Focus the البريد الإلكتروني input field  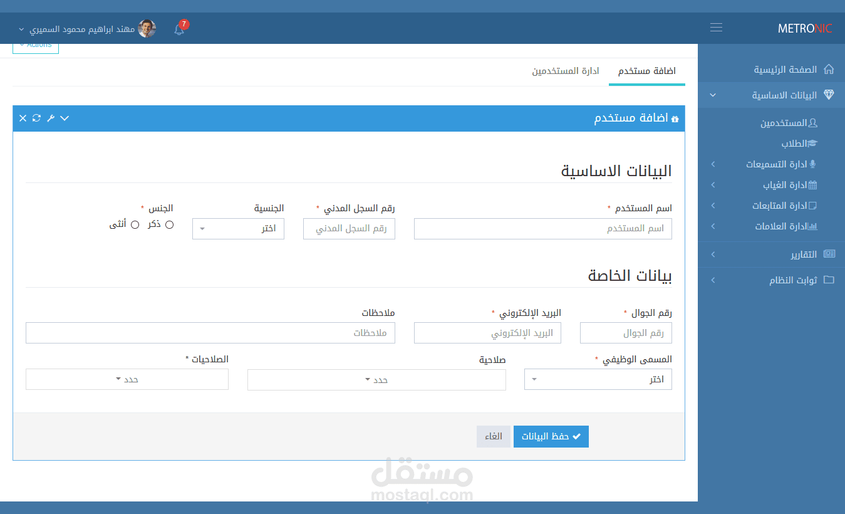(x=487, y=333)
